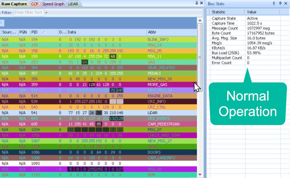Click the Filter text input field
This screenshot has width=290, height=178.
coord(29,12)
